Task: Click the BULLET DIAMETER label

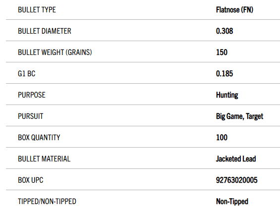Action: pyautogui.click(x=45, y=31)
